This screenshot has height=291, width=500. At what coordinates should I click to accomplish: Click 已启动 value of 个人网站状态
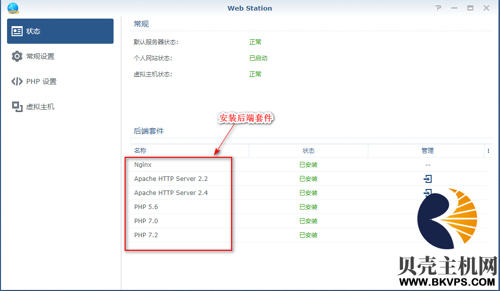click(x=258, y=58)
